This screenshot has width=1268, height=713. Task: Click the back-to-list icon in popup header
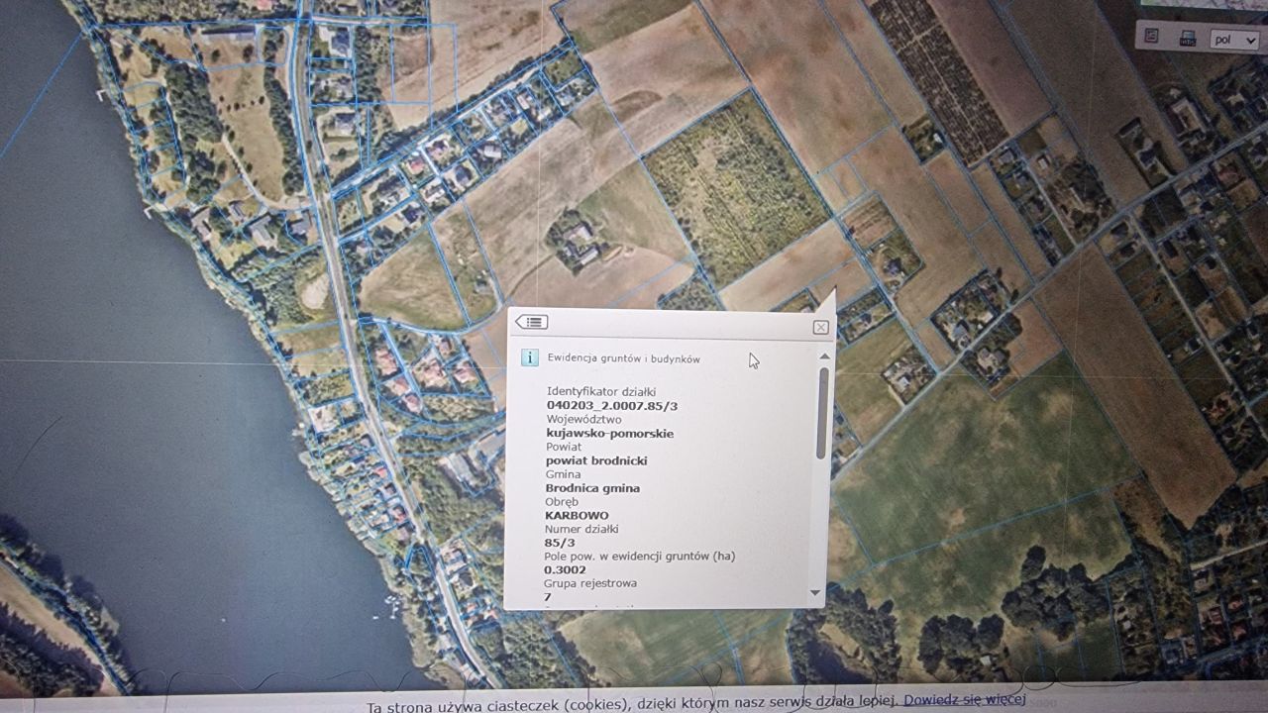pos(532,322)
